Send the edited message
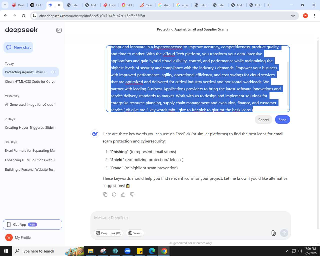The image size is (320, 256). 282,120
